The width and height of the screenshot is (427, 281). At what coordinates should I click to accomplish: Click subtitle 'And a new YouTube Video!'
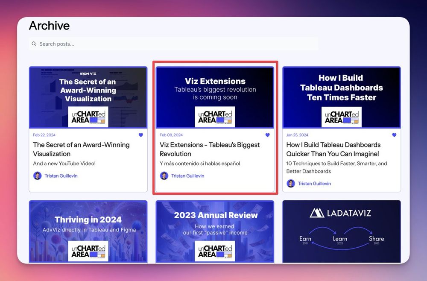tap(64, 164)
